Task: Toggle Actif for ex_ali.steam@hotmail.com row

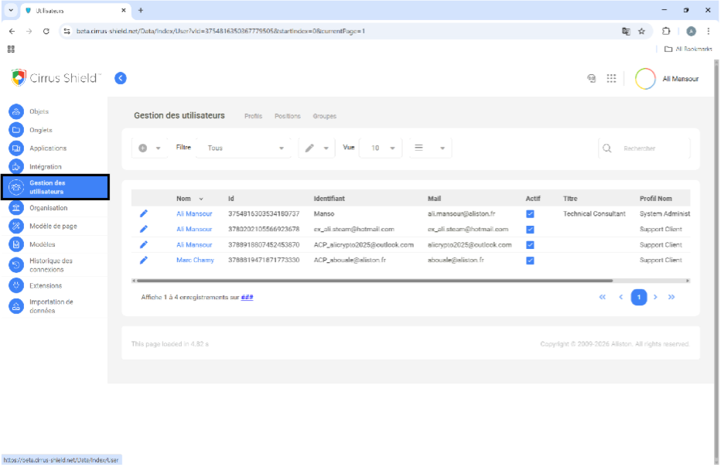Action: (530, 230)
